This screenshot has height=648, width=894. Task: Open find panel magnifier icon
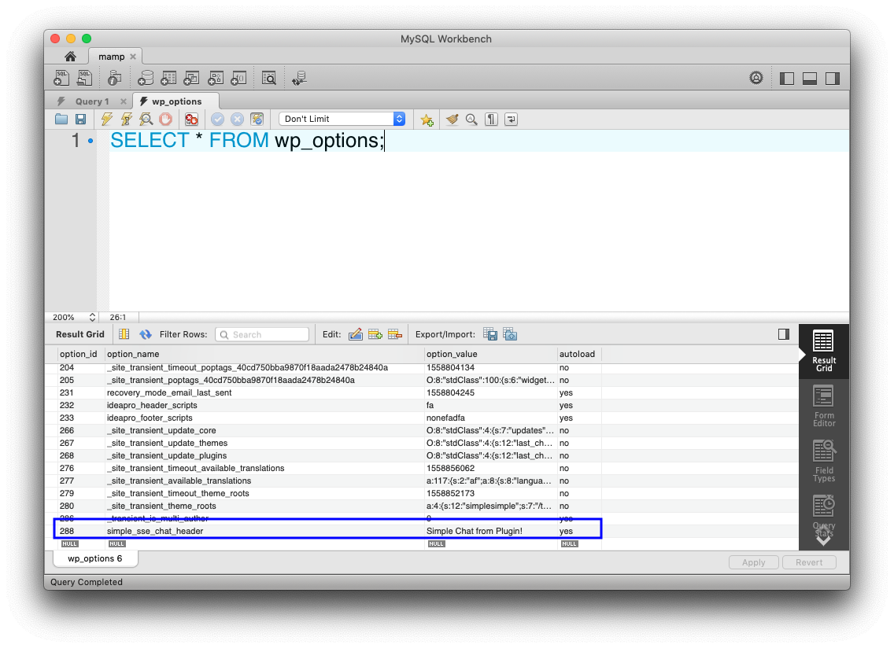click(471, 119)
